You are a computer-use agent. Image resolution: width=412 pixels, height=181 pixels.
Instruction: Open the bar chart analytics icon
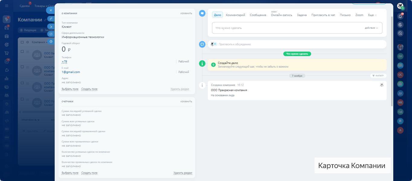click(7, 78)
